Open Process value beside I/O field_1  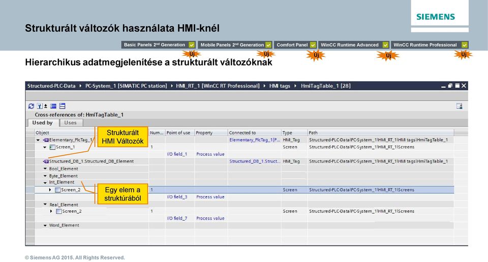click(x=210, y=154)
